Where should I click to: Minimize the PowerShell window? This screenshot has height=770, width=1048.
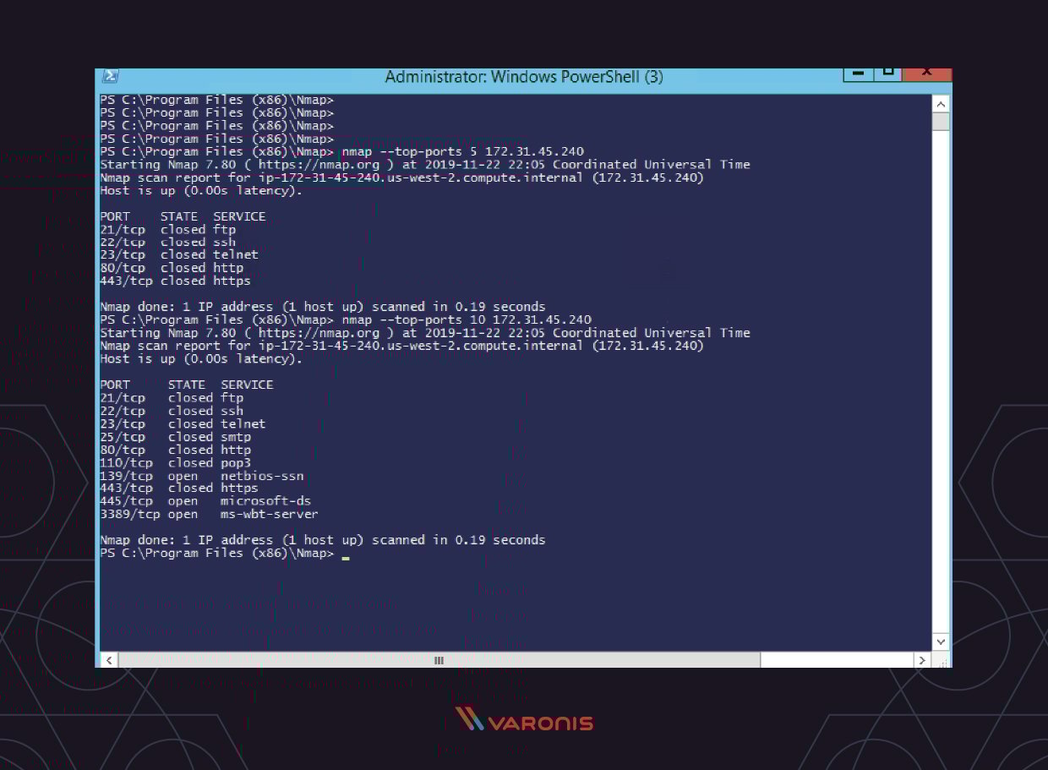click(x=857, y=74)
